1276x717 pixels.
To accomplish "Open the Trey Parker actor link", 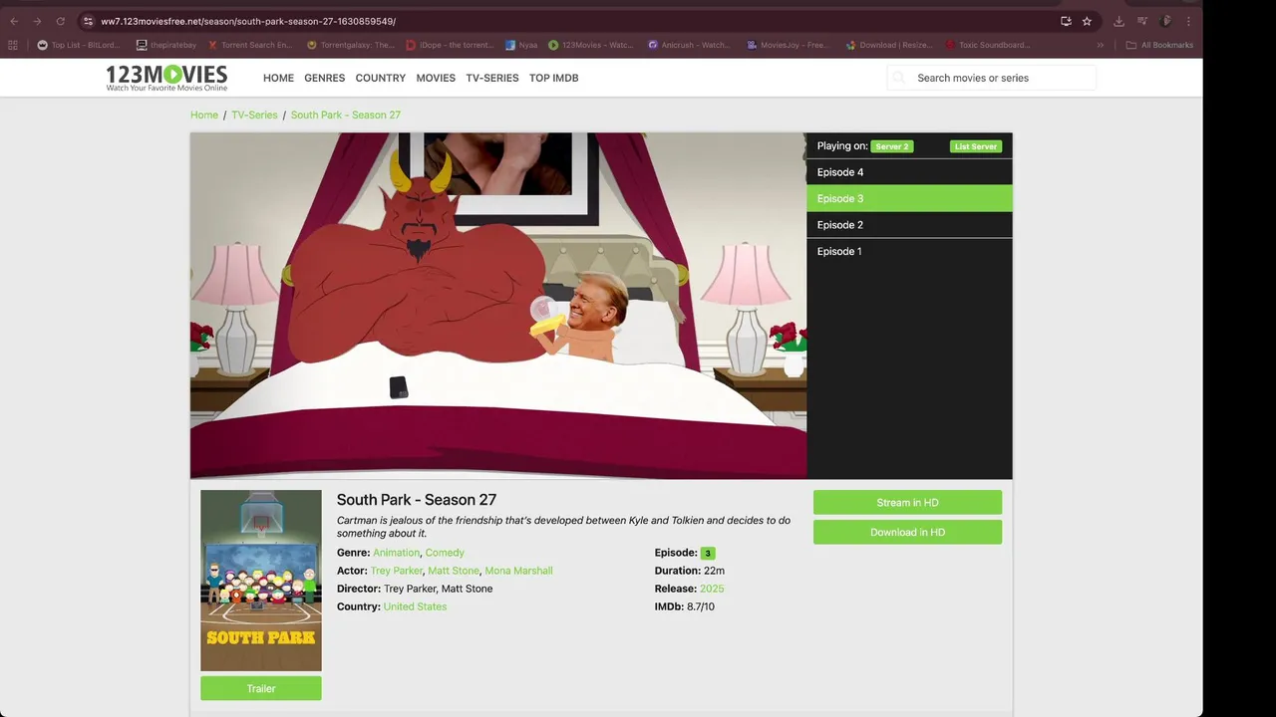I will (x=397, y=571).
